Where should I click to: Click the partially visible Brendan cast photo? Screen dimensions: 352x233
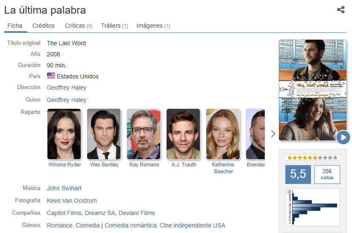[x=255, y=134]
